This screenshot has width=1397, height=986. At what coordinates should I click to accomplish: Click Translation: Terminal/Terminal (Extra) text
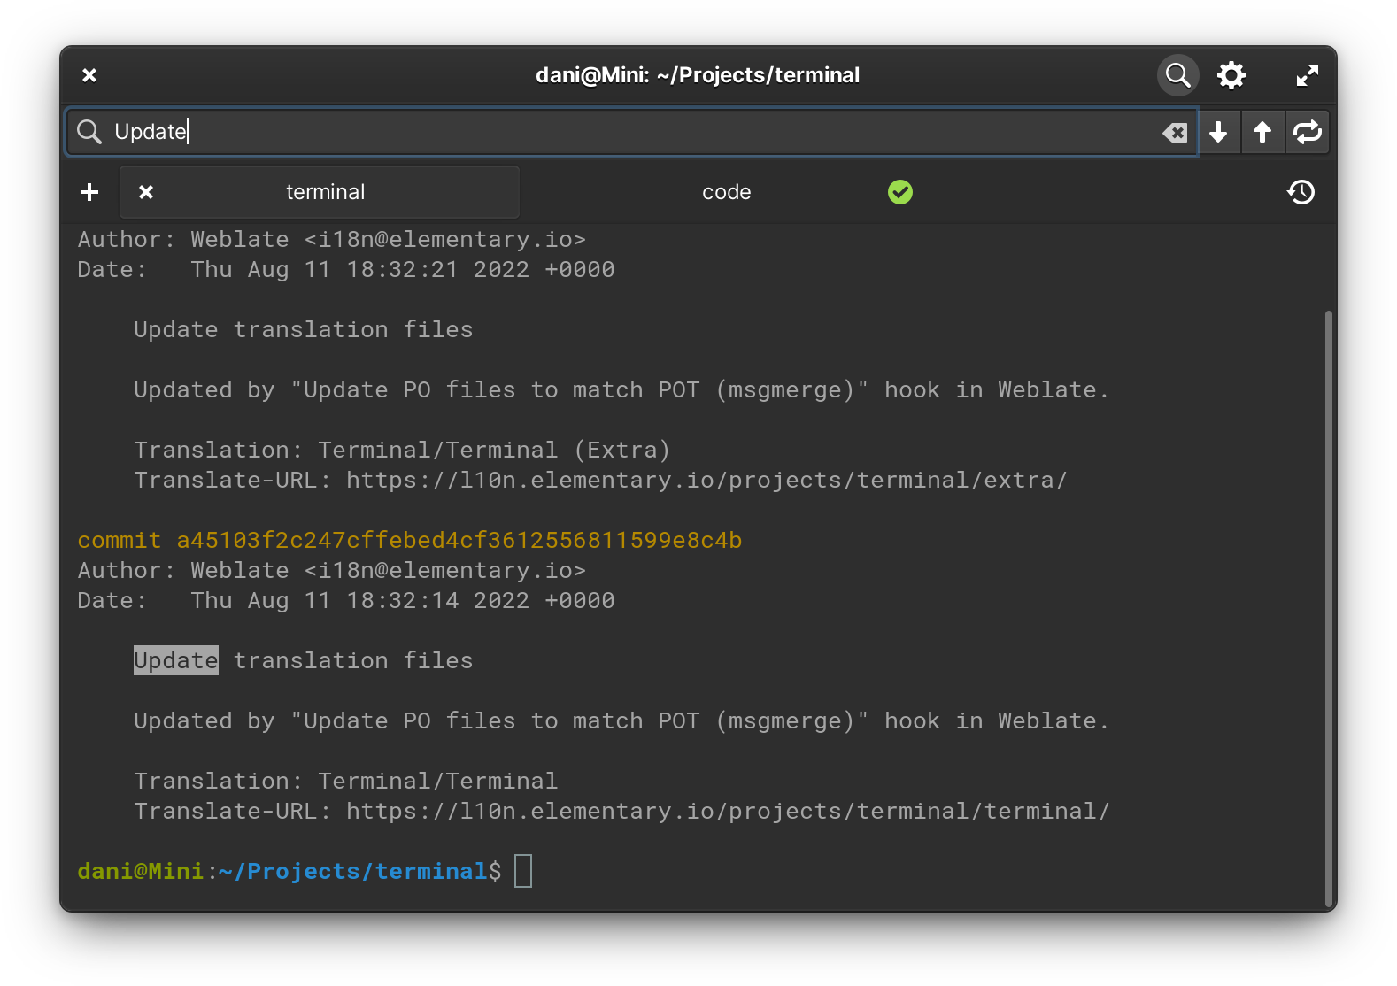[x=402, y=450]
